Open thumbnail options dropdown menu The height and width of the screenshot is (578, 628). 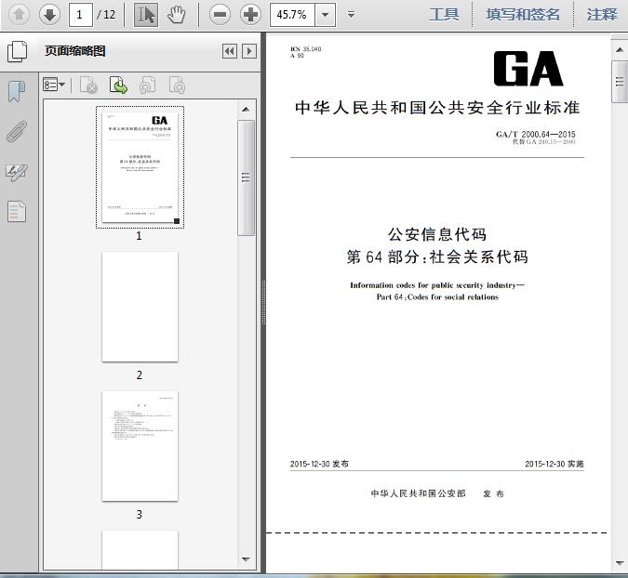coord(54,85)
